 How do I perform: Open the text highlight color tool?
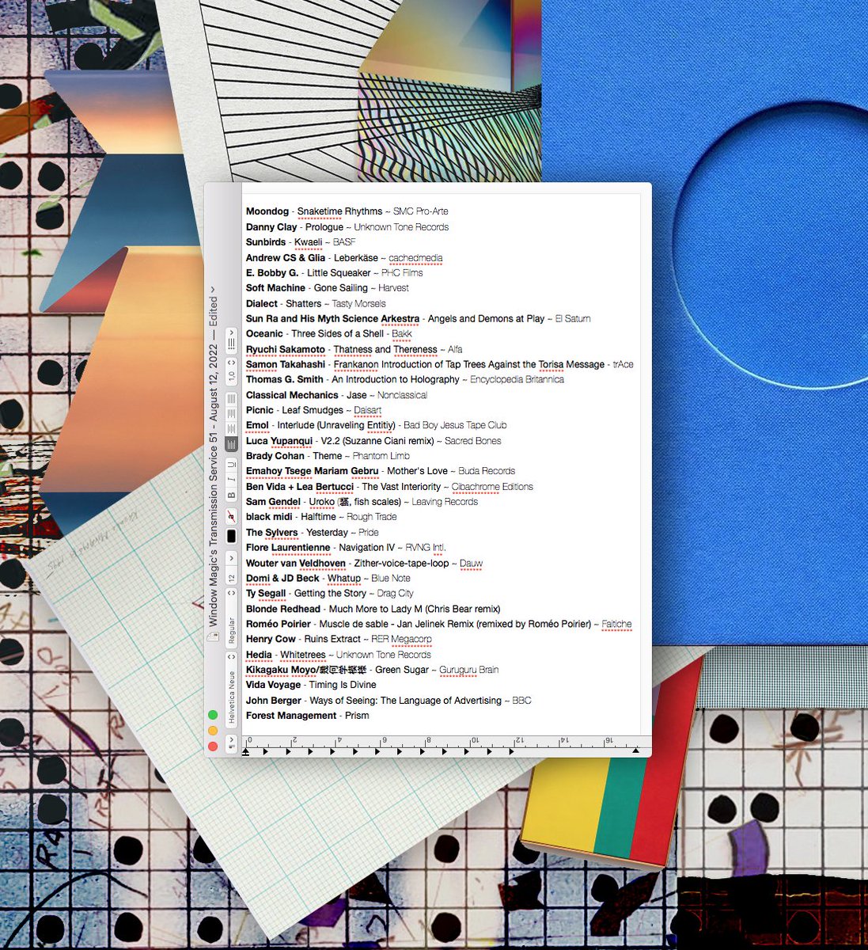pos(231,516)
